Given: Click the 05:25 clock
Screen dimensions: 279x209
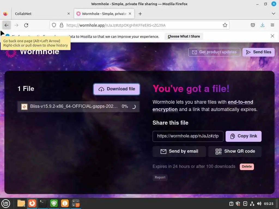Looking at the screenshot, I should click(269, 204).
